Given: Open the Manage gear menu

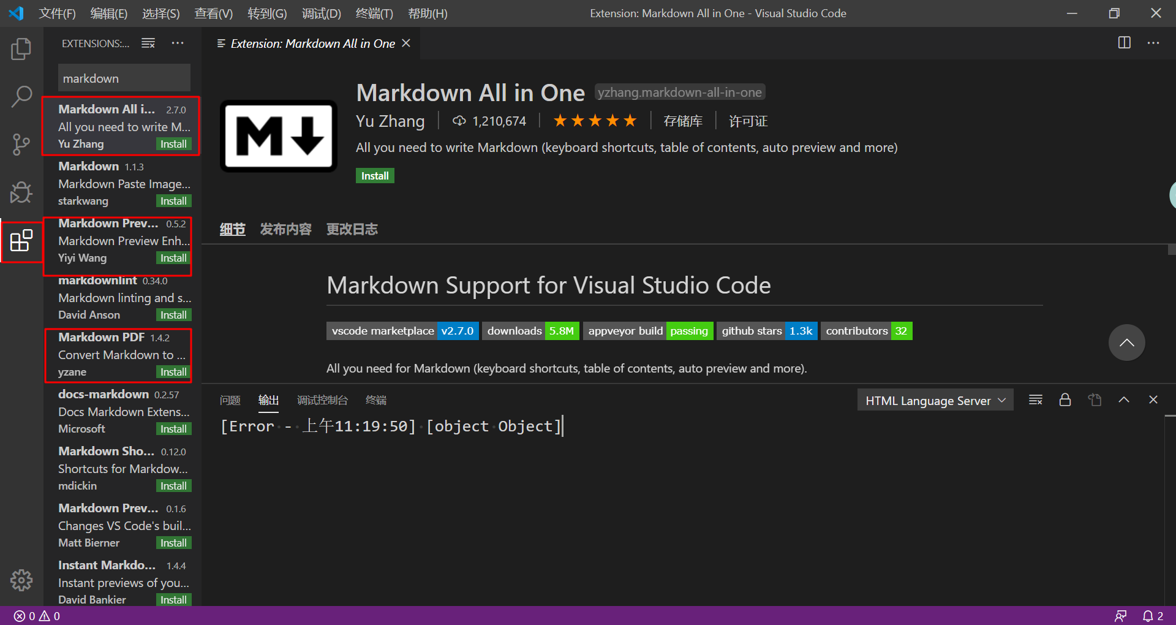Looking at the screenshot, I should click(x=21, y=580).
